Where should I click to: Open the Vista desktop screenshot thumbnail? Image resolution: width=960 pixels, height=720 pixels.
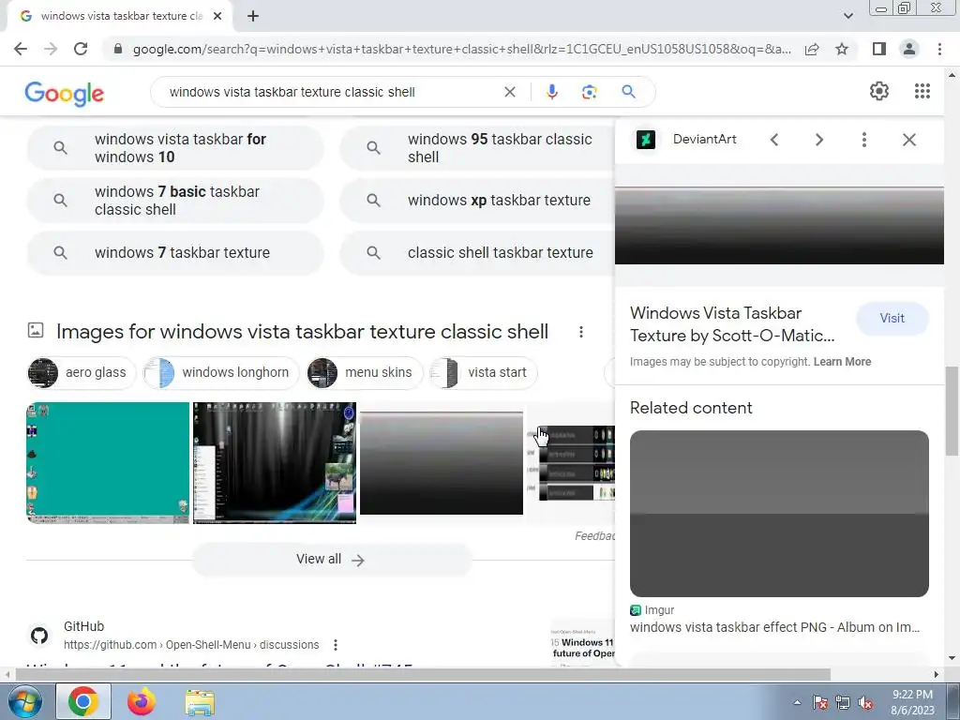(x=275, y=463)
